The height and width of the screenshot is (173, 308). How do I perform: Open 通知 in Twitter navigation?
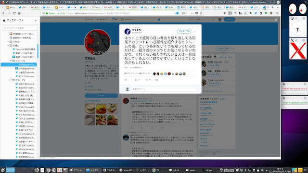(115, 19)
